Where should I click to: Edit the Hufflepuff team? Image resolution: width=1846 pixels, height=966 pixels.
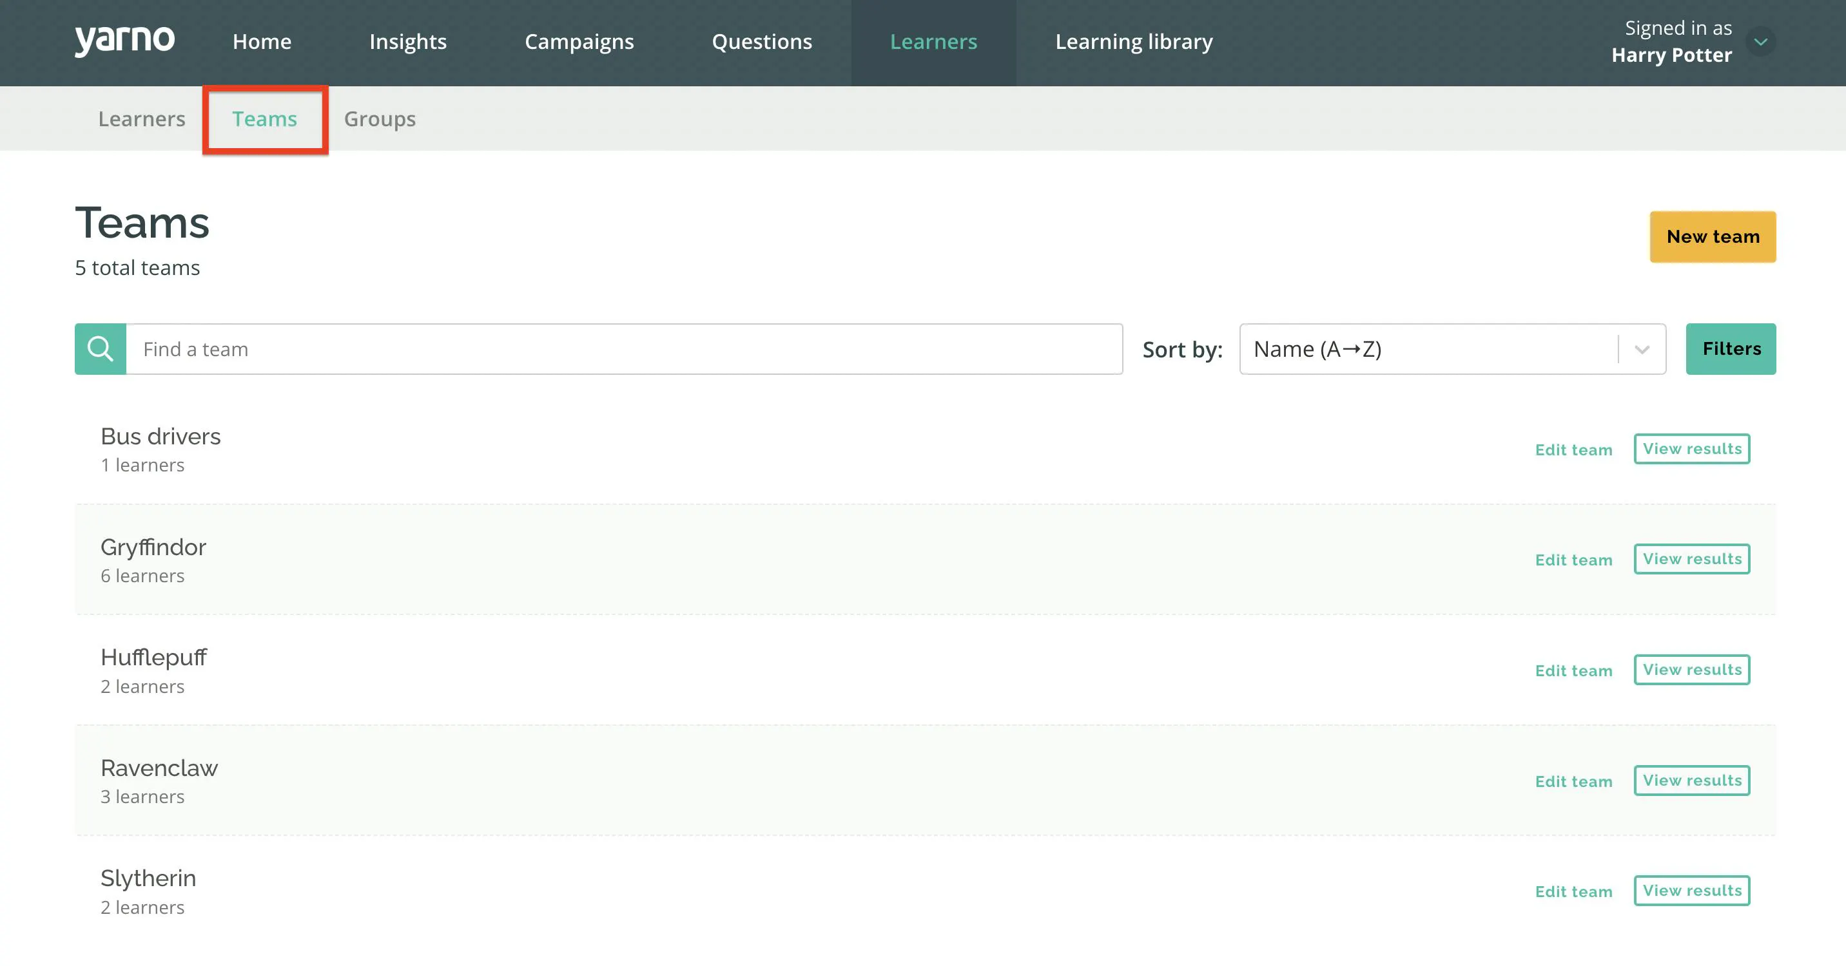1574,671
